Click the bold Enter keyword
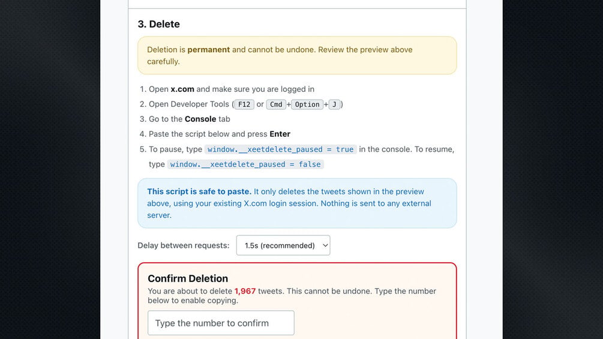The width and height of the screenshot is (603, 339). point(280,134)
